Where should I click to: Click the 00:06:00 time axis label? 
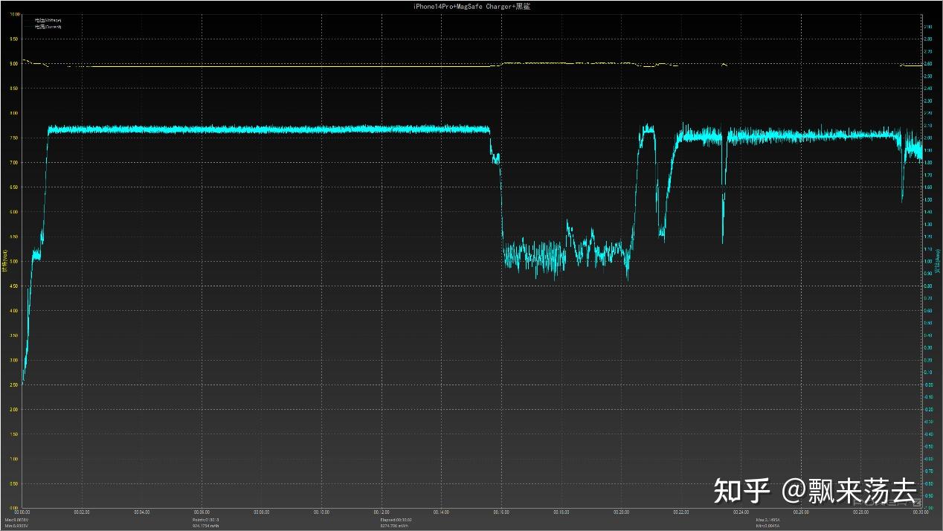[x=202, y=512]
